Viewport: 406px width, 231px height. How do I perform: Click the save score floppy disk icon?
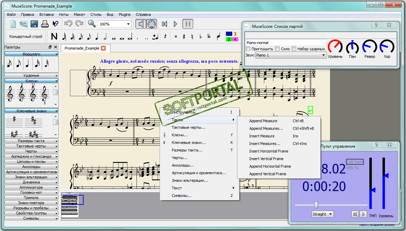[34, 24]
